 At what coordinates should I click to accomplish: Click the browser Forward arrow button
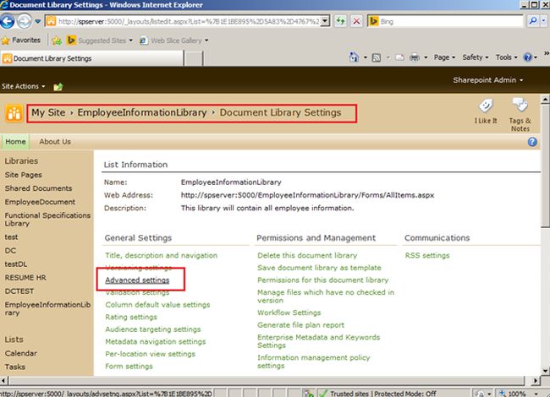click(x=25, y=21)
